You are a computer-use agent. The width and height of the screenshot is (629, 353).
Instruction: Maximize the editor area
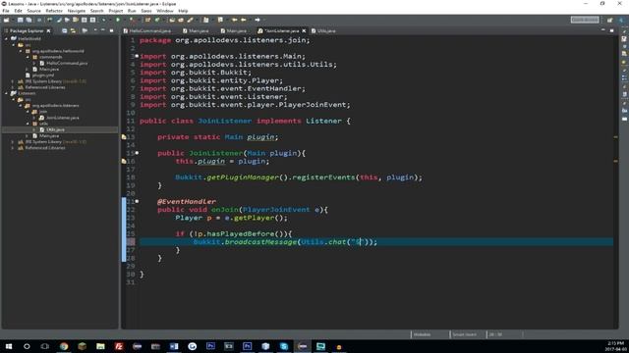point(611,30)
